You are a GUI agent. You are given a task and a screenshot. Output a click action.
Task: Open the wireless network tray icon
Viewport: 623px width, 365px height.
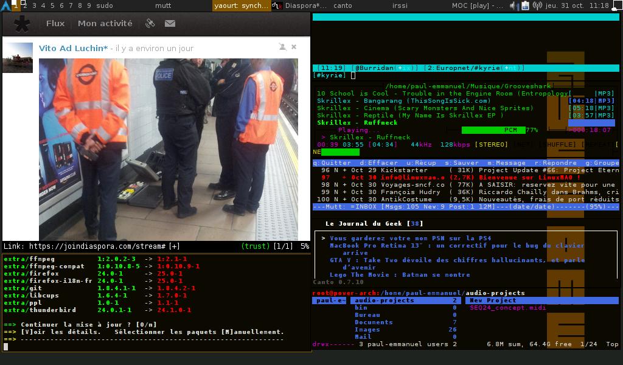coord(537,5)
